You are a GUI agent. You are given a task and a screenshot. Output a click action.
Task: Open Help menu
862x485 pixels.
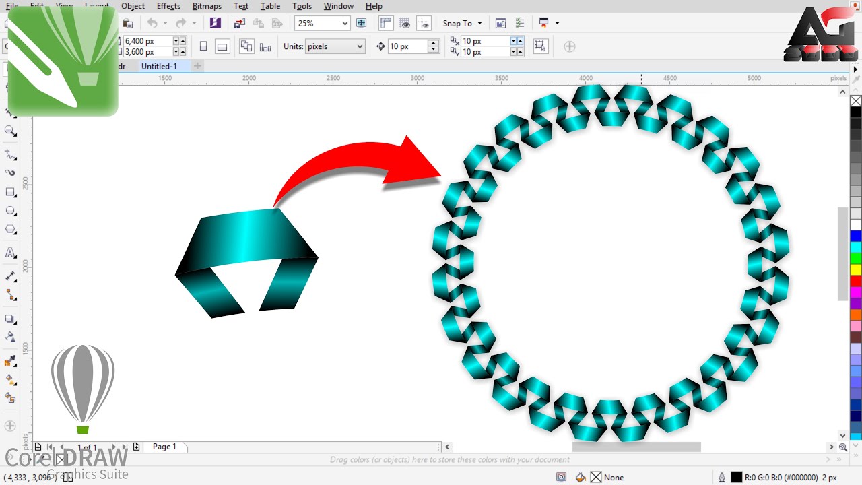tap(374, 6)
